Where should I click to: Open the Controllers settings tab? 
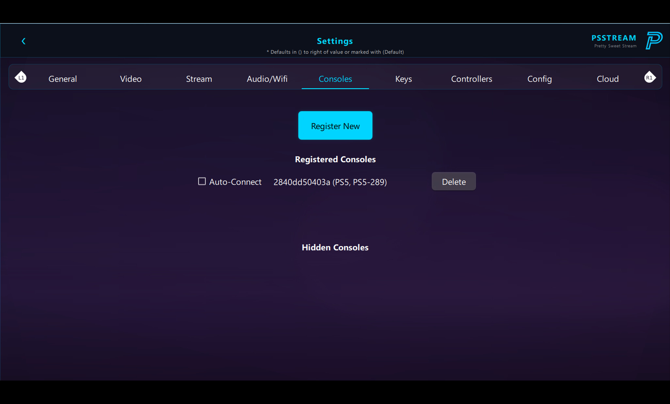click(x=471, y=79)
